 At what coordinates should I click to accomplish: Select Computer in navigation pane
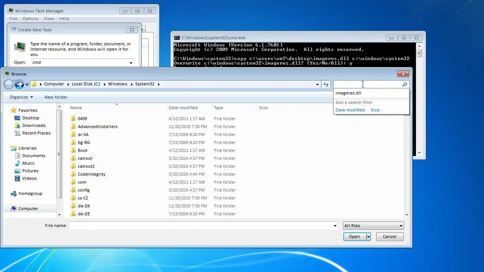click(x=28, y=209)
